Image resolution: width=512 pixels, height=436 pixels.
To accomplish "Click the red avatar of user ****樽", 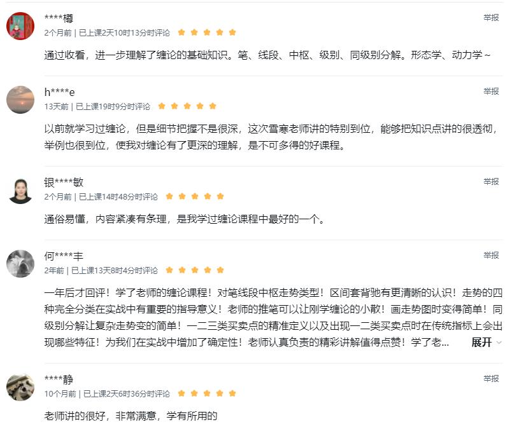I will pyautogui.click(x=20, y=26).
